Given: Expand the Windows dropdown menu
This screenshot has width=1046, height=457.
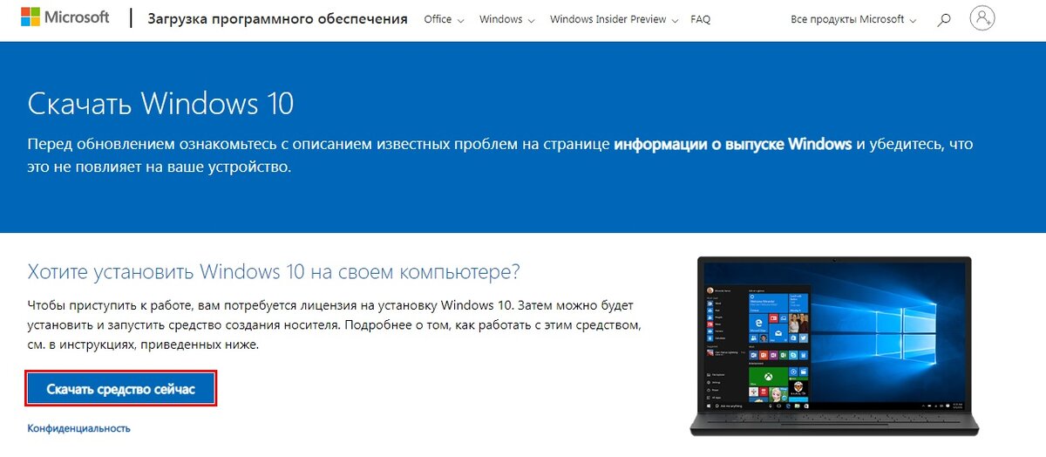Looking at the screenshot, I should [506, 19].
